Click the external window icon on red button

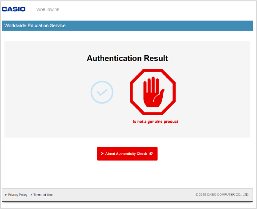151,153
